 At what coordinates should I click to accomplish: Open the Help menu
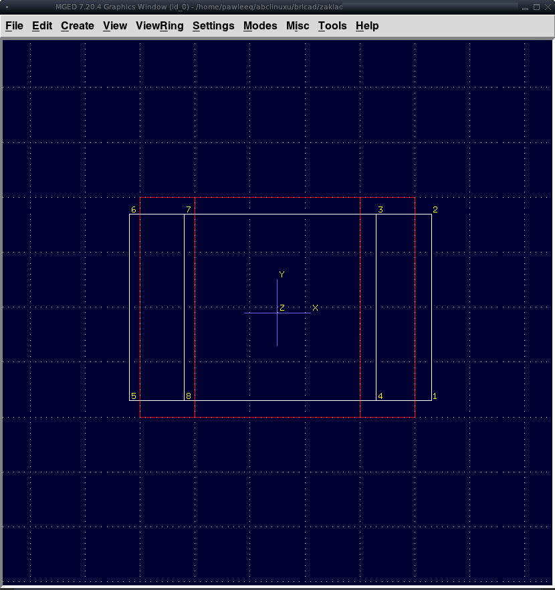click(367, 25)
